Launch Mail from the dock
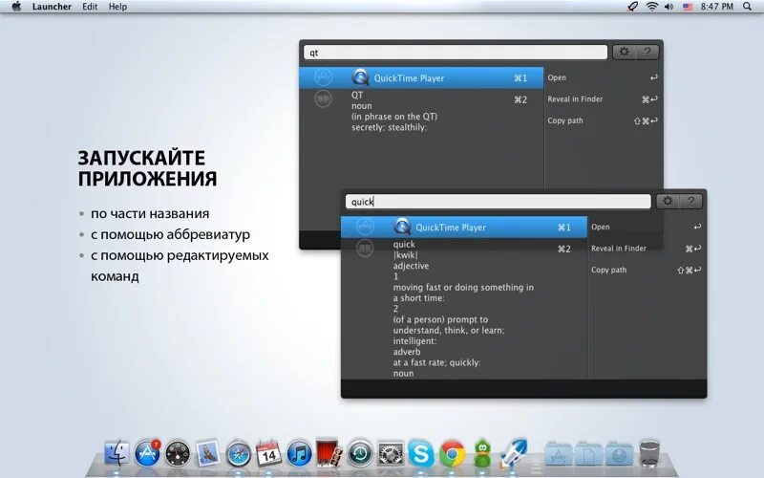 208,453
